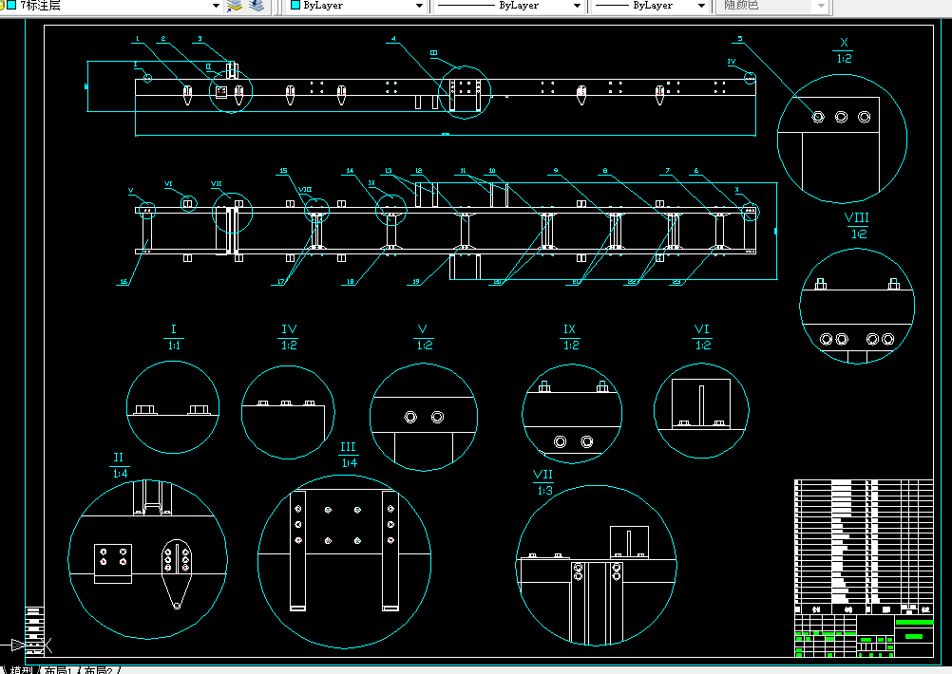Switch to the 布局1 layout tab
This screenshot has height=674, width=952.
(58, 670)
